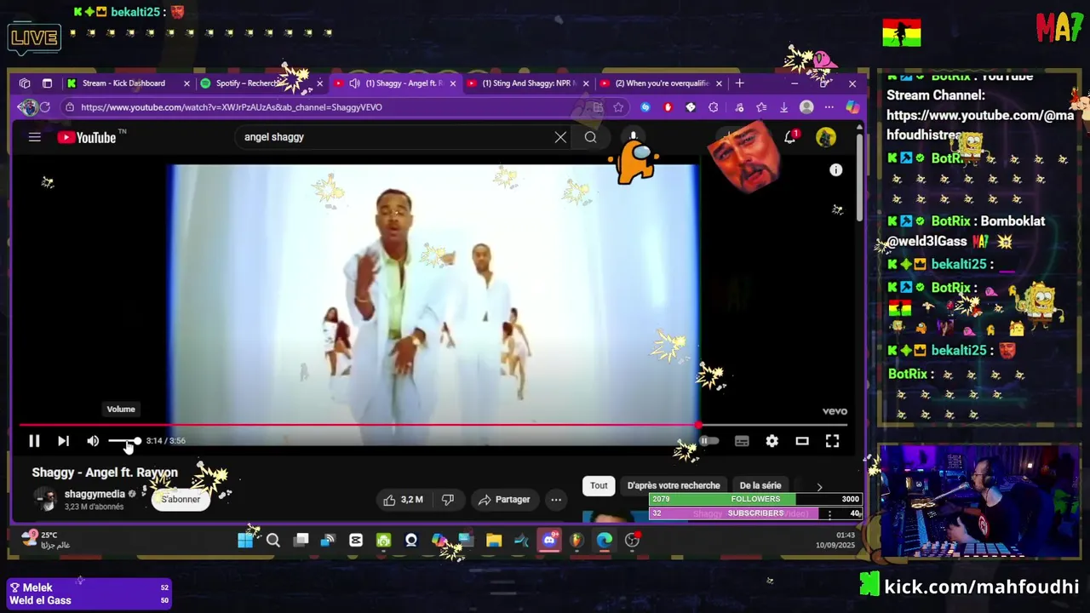Adjust the YouTube volume slider
Viewport: 1090px width, 613px height.
tap(124, 441)
